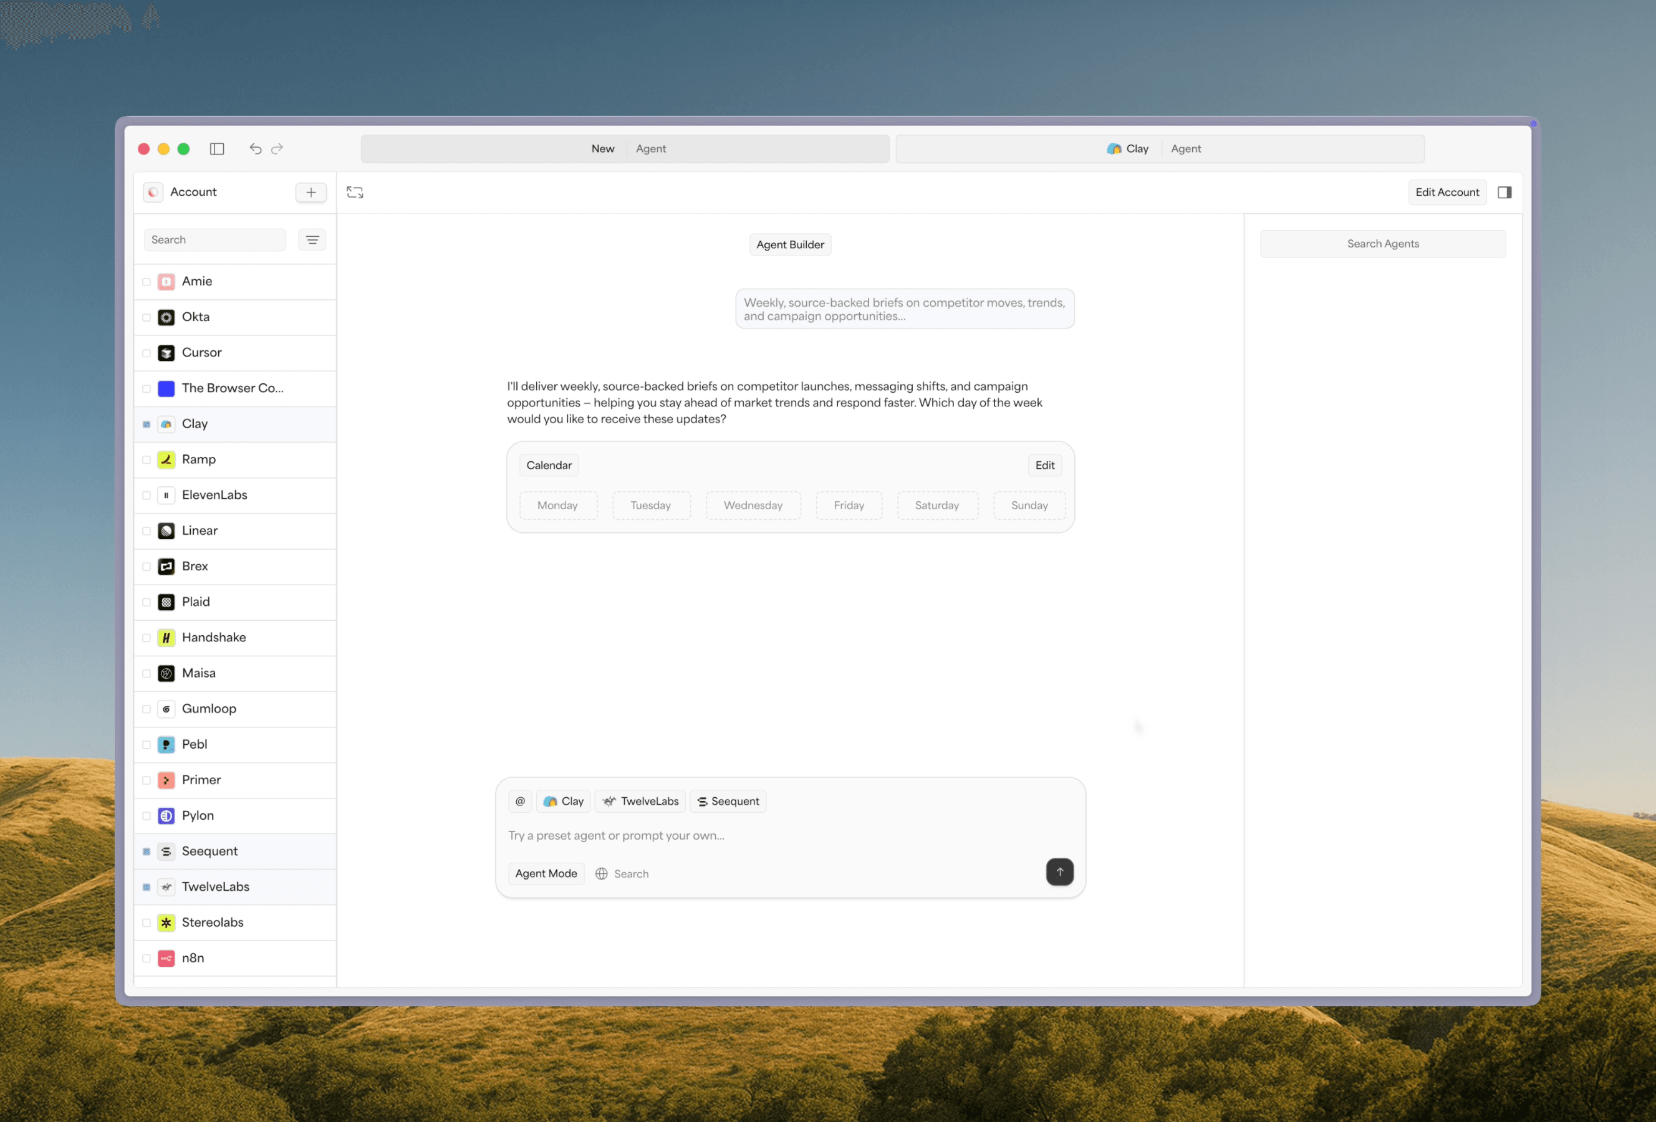Click the redo arrow icon

pyautogui.click(x=277, y=149)
